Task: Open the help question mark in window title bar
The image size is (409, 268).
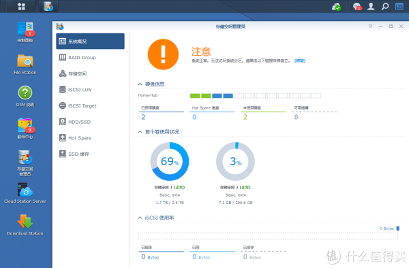Action: 370,27
